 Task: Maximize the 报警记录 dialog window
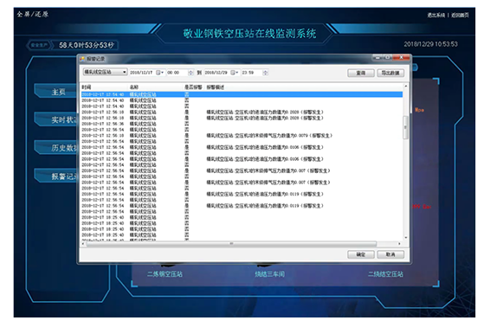(x=388, y=58)
